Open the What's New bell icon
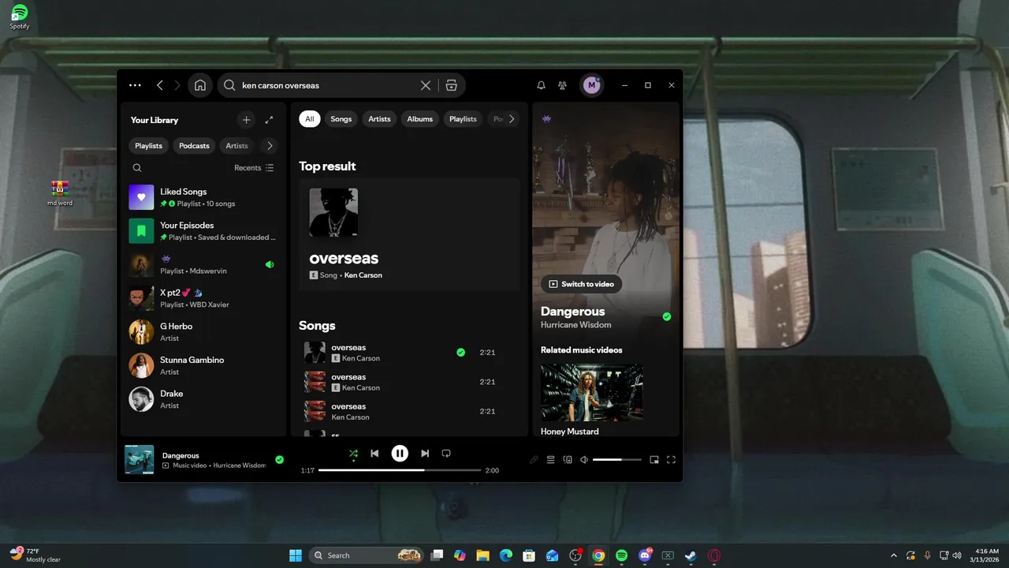 [x=541, y=85]
